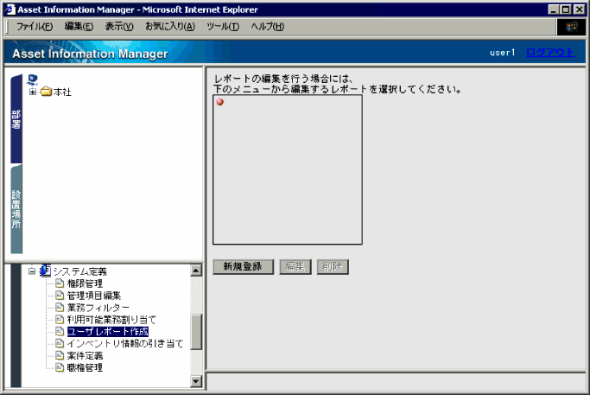Expand the 本社 folder node
Viewport: 590px width, 395px height.
(x=33, y=92)
